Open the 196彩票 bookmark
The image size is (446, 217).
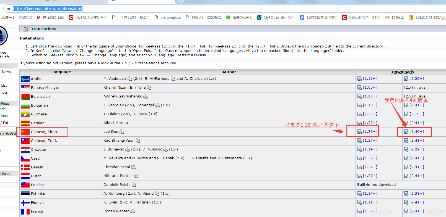[394, 17]
